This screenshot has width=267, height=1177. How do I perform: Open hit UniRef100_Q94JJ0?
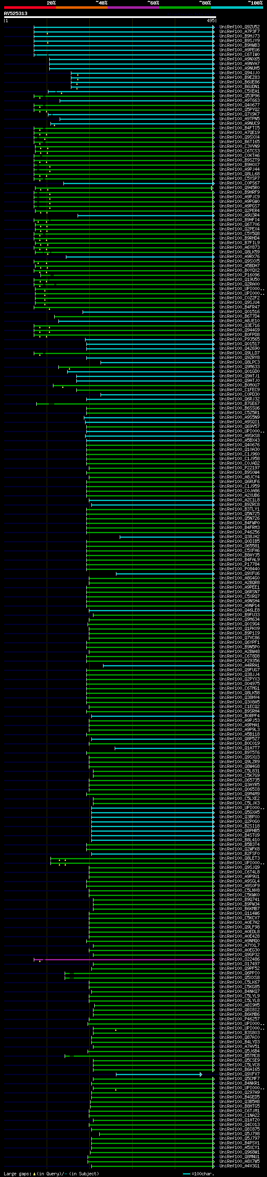[239, 73]
